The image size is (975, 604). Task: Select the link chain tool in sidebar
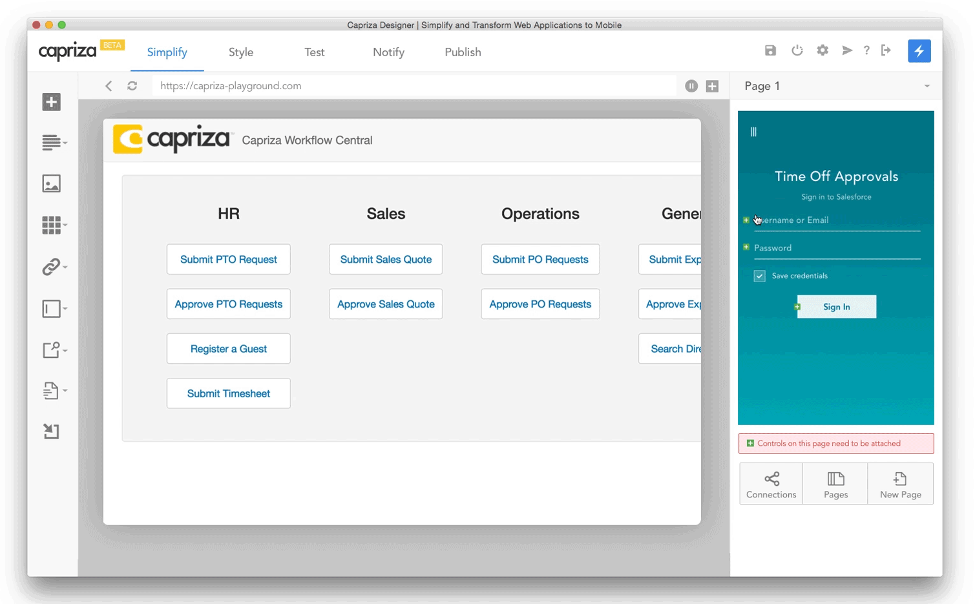[53, 267]
